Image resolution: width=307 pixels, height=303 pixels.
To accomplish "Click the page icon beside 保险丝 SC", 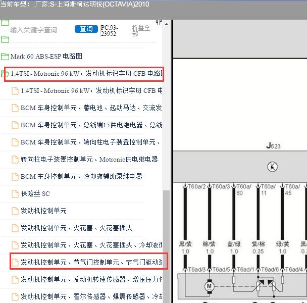I will tap(15, 194).
